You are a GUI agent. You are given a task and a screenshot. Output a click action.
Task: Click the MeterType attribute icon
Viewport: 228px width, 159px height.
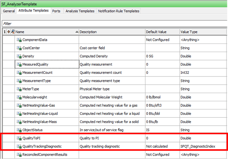[x=19, y=89]
